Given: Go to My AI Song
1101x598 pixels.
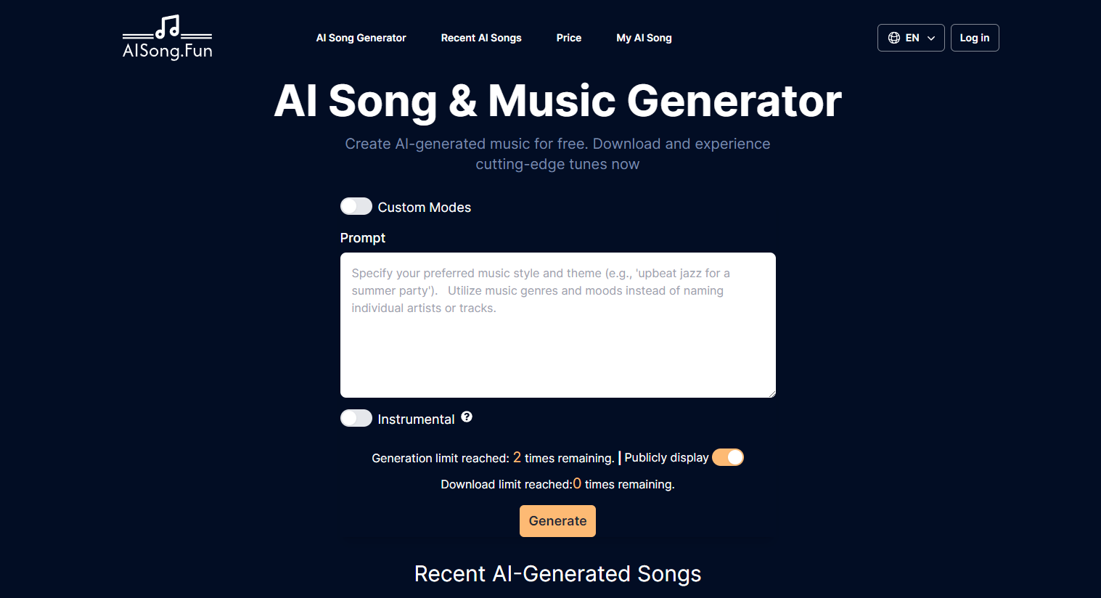Looking at the screenshot, I should pyautogui.click(x=644, y=38).
